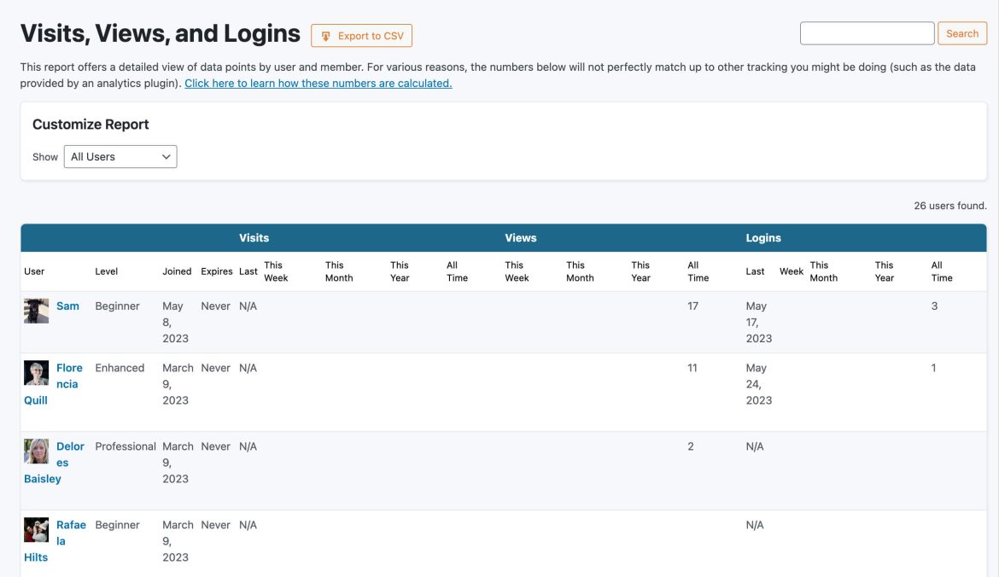Click the Visits column group header
The image size is (999, 577).
254,237
